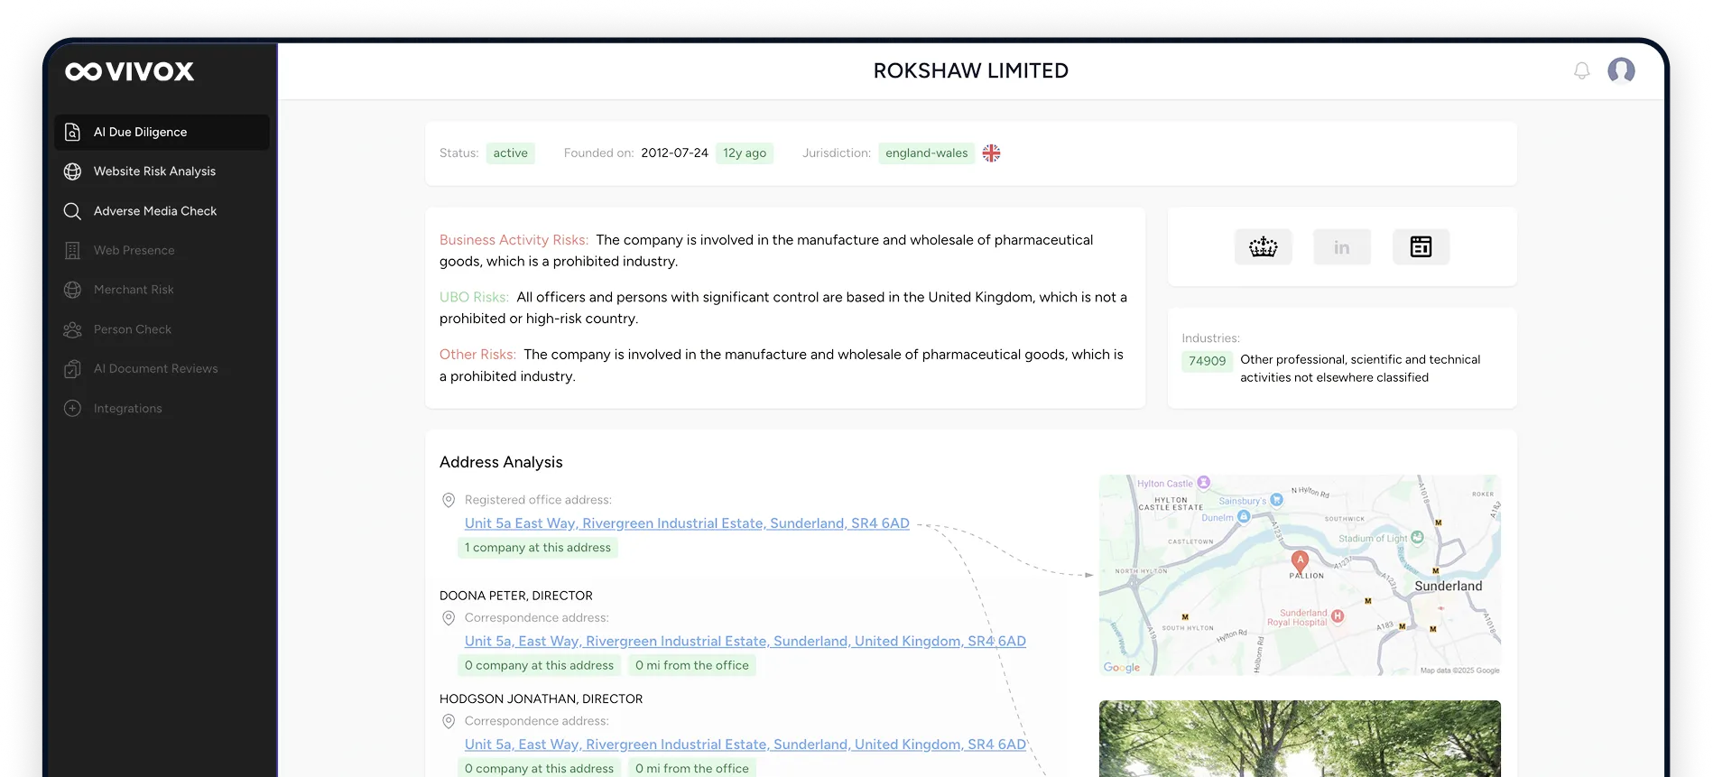Open HODGSON JONATHAN correspondence address link

coord(745,745)
